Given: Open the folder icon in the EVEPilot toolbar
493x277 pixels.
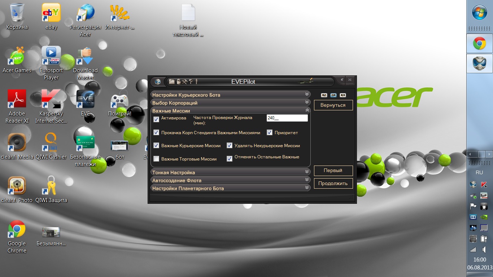Looking at the screenshot, I should 172,82.
